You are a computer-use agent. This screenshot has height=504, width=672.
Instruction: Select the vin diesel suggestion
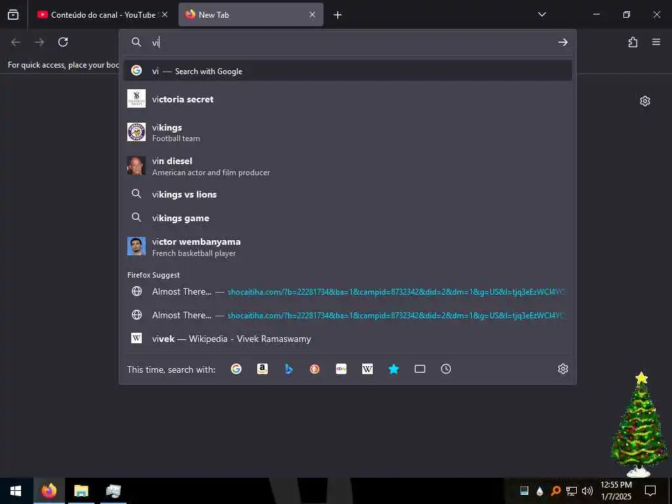click(x=348, y=166)
